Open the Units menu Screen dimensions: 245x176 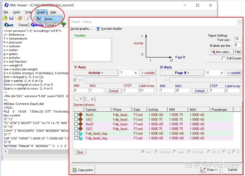16,12
